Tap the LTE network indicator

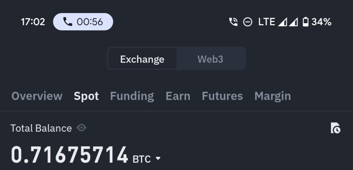tap(267, 22)
